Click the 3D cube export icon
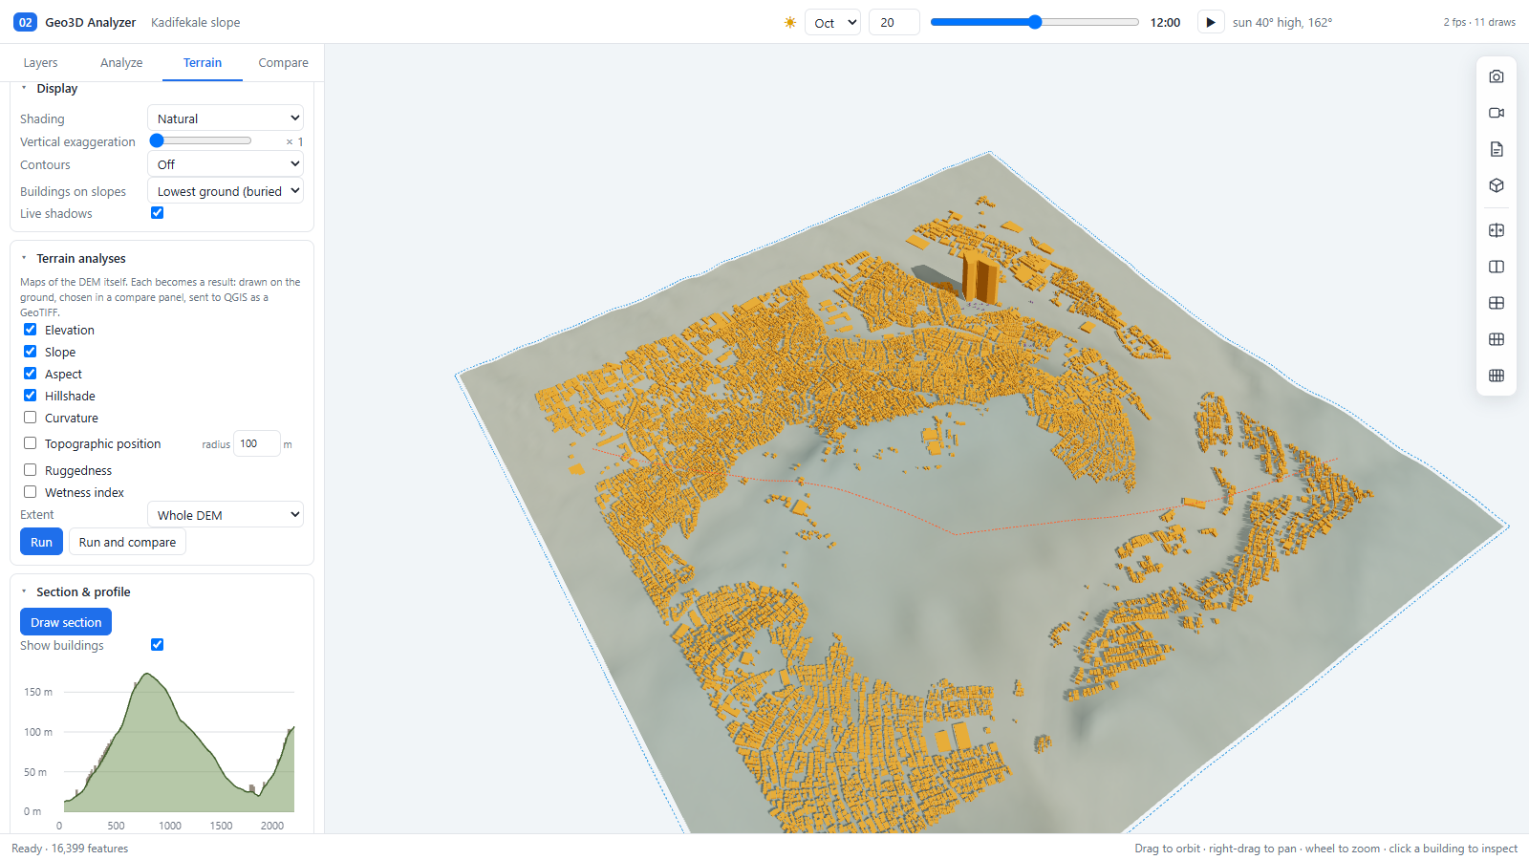This screenshot has height=860, width=1529. pos(1497,185)
